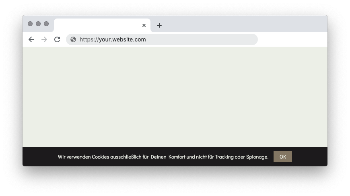This screenshot has height=196, width=350.
Task: Accept cookies with the OK button
Action: click(x=282, y=157)
